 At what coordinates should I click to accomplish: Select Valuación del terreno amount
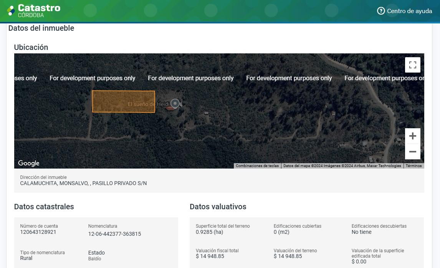point(288,256)
